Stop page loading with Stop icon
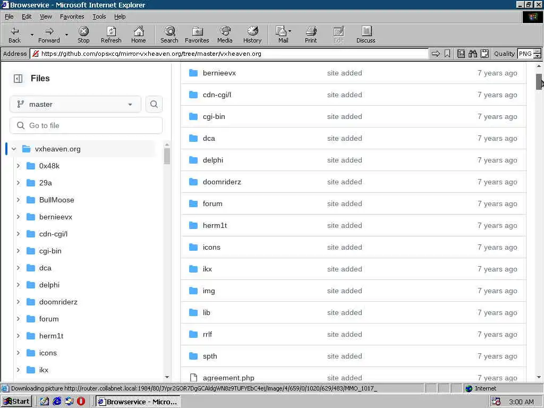The height and width of the screenshot is (408, 544). tap(83, 35)
